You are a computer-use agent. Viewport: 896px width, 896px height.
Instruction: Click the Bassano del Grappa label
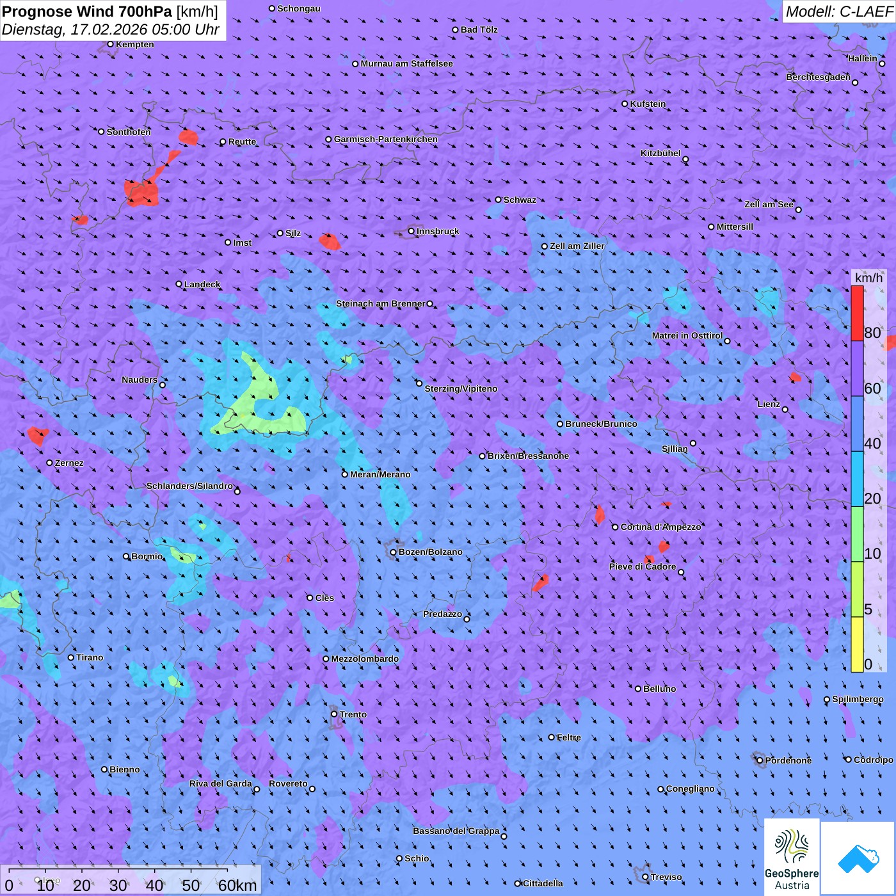456,831
